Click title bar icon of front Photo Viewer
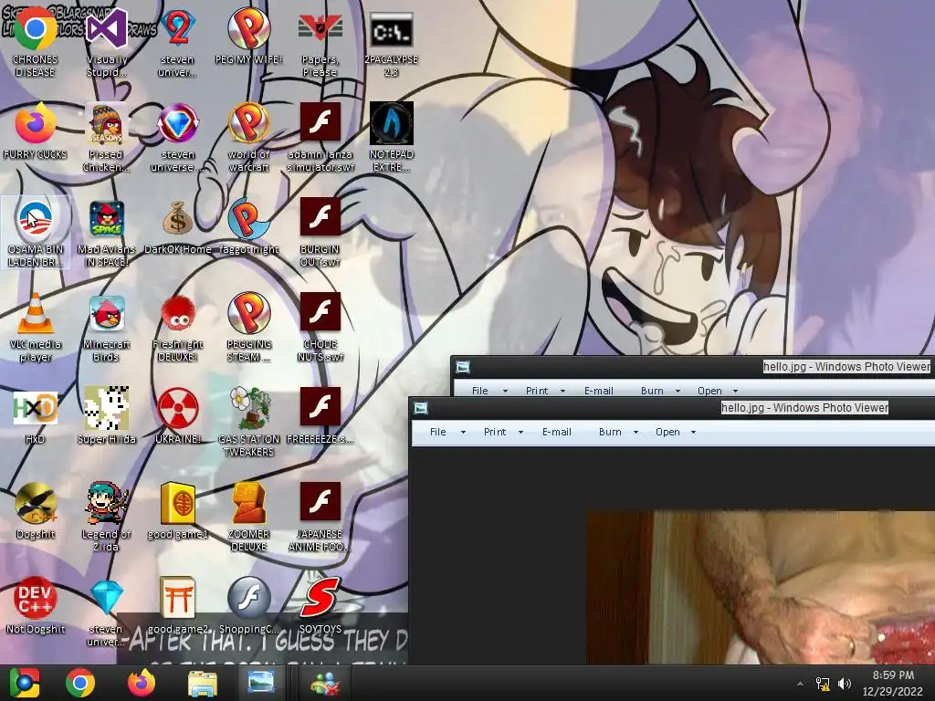The height and width of the screenshot is (701, 935). coord(421,408)
